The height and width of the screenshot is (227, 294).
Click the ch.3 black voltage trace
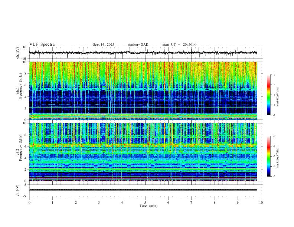[x=143, y=190]
